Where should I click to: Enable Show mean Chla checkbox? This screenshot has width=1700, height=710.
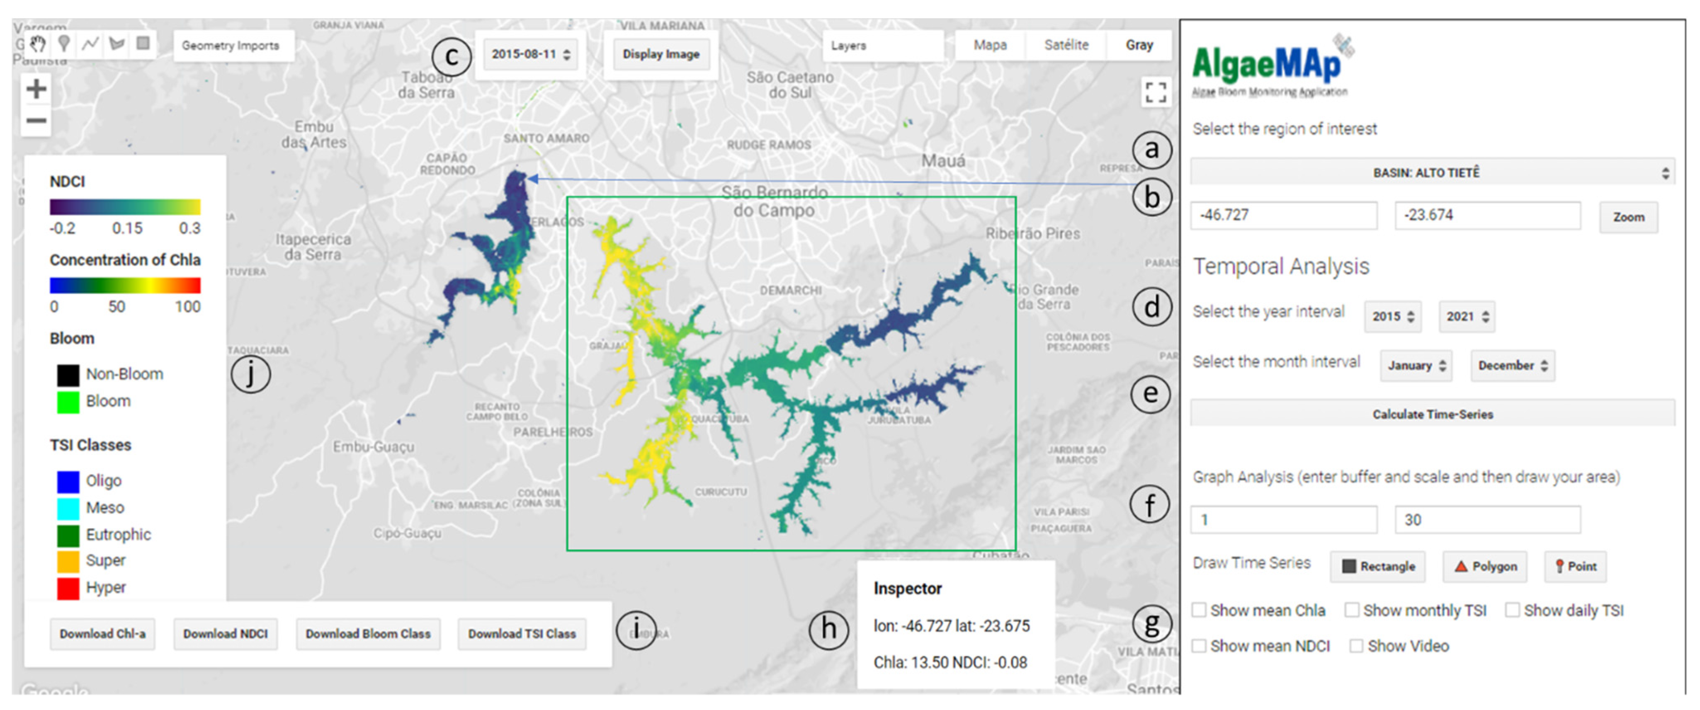click(x=1199, y=610)
